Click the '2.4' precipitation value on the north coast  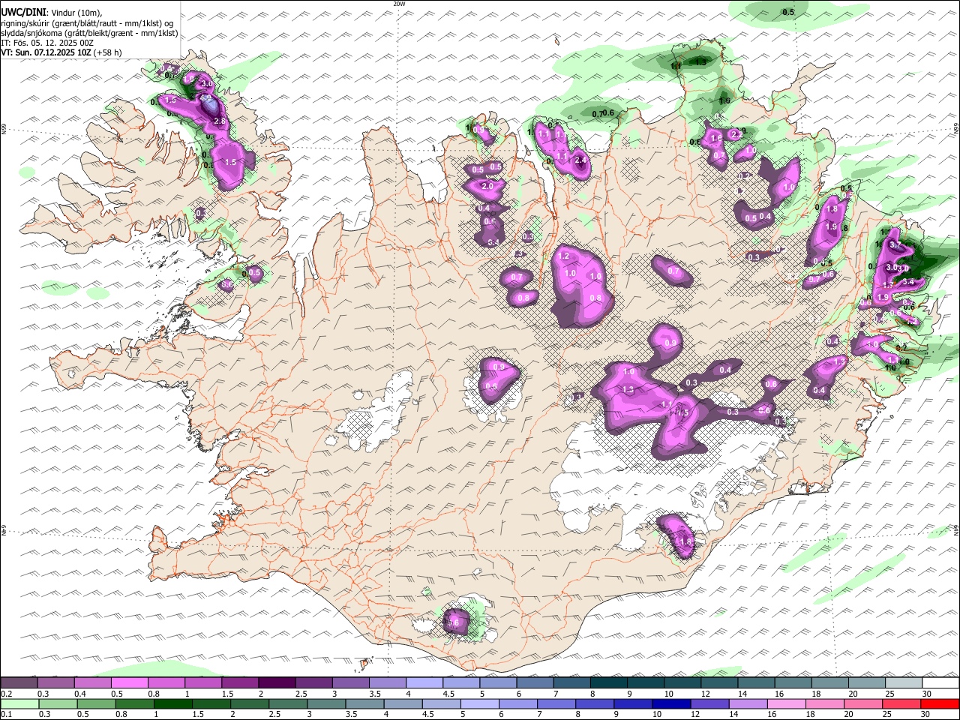point(580,160)
